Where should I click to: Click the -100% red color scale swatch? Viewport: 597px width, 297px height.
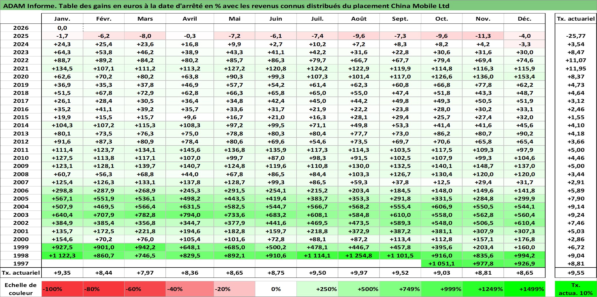tap(62, 289)
